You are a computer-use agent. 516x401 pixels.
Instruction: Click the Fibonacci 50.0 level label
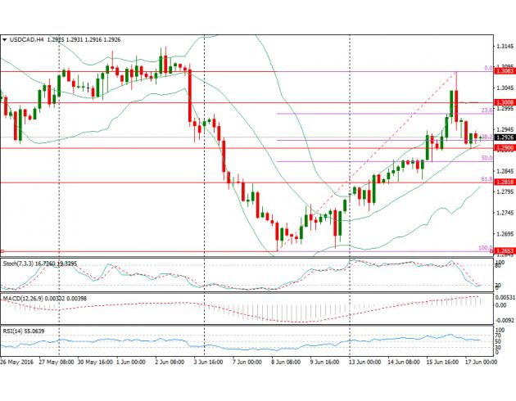coord(486,157)
